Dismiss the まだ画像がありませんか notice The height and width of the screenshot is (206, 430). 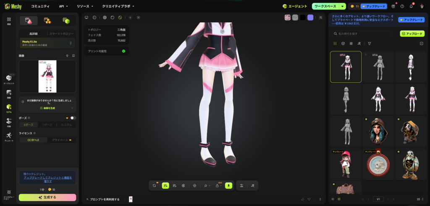pyautogui.click(x=72, y=108)
